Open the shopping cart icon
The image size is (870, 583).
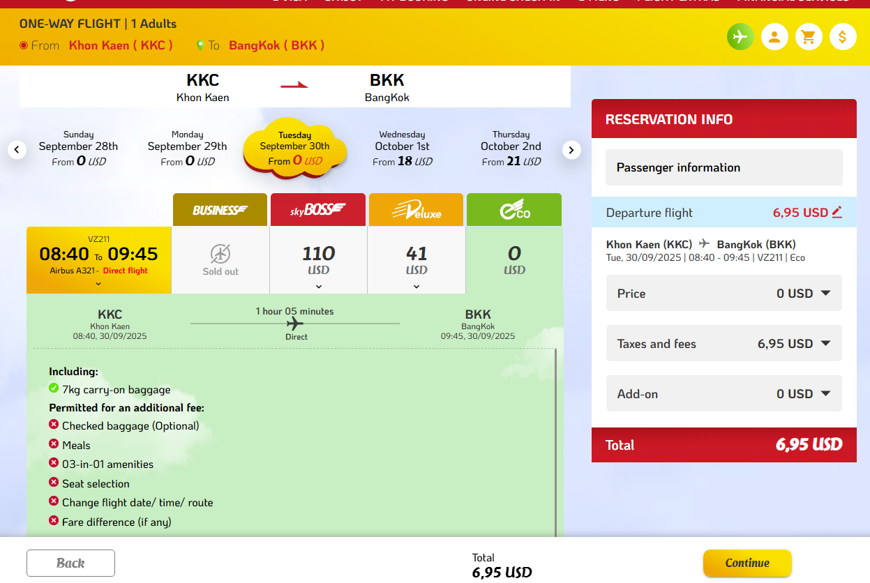click(x=809, y=36)
